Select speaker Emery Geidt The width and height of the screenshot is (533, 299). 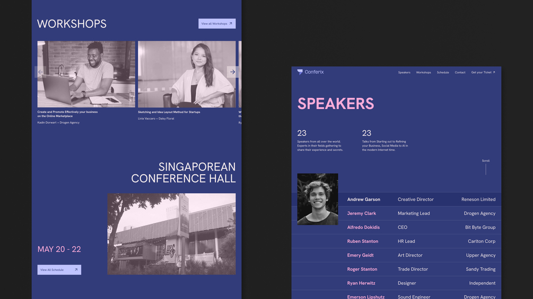pyautogui.click(x=360, y=255)
